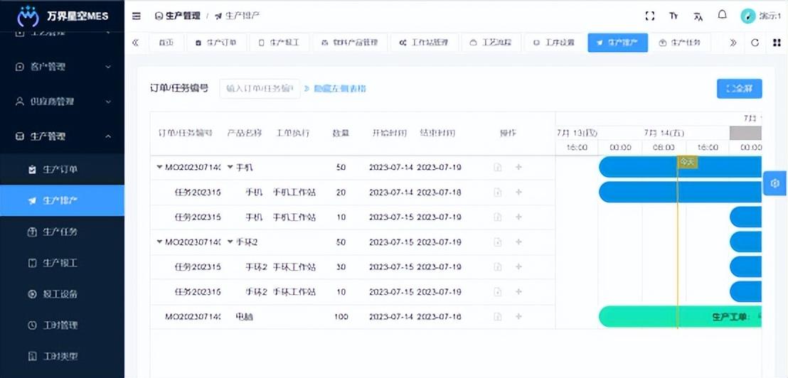Click the plus icon in the 手环2 quantity 10 row
This screenshot has width=788, height=378.
pos(518,291)
